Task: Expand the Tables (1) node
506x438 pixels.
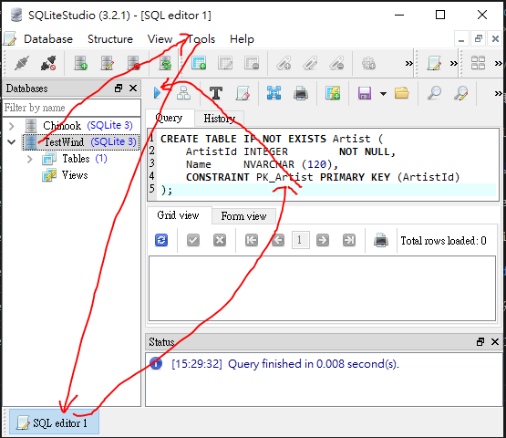Action: [x=30, y=159]
